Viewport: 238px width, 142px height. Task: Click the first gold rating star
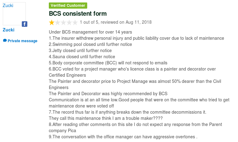(52, 22)
